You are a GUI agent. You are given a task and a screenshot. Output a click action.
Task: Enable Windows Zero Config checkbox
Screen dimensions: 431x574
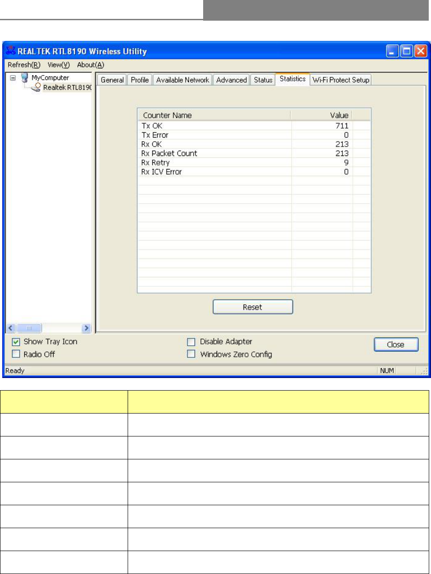click(191, 354)
